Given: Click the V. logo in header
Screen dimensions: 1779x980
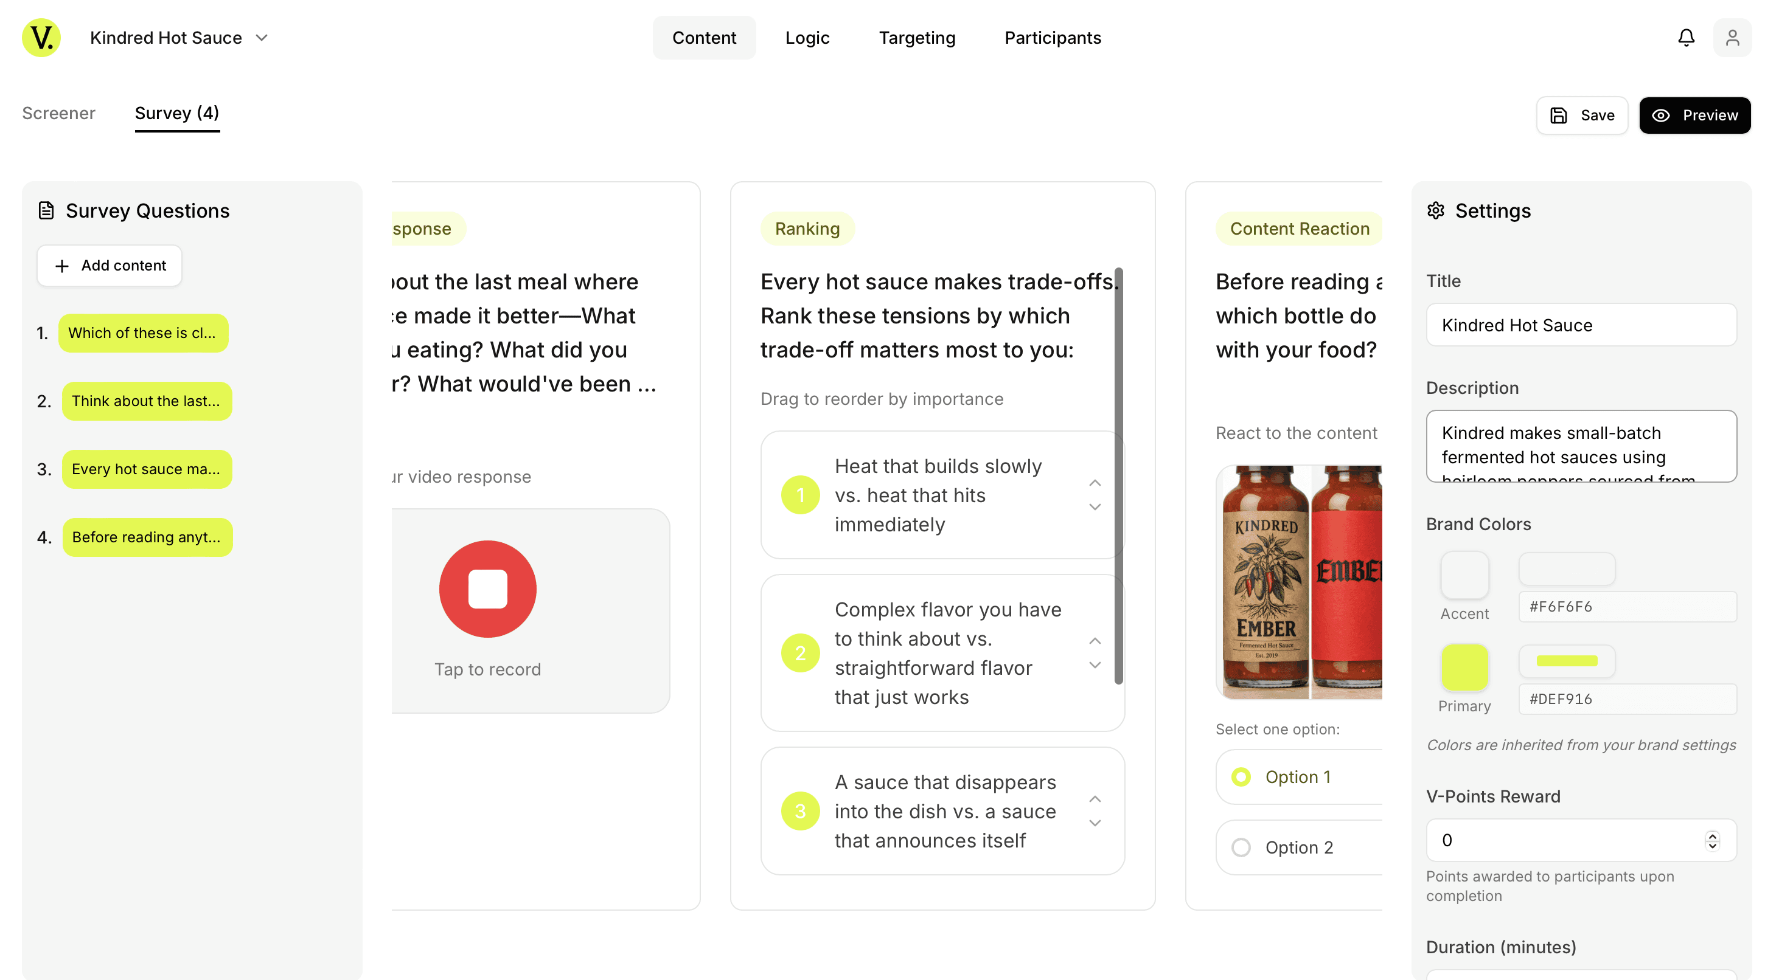Looking at the screenshot, I should [x=41, y=37].
